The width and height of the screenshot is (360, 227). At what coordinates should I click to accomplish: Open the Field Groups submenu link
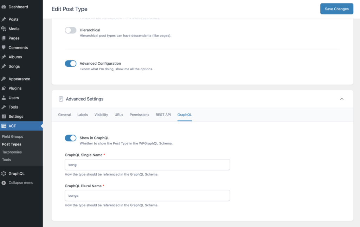pos(13,137)
